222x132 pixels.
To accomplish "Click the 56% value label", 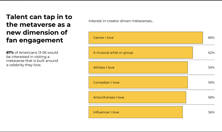I will 211,112.
